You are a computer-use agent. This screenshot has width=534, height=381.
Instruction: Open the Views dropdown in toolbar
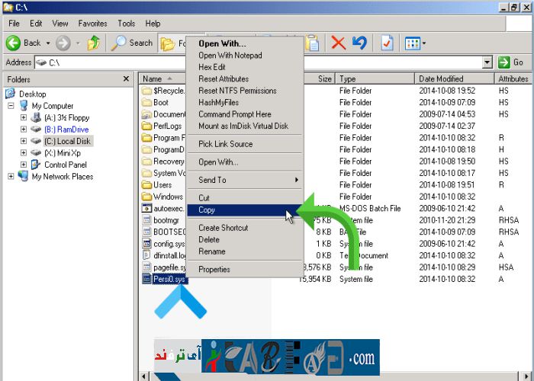pos(416,43)
